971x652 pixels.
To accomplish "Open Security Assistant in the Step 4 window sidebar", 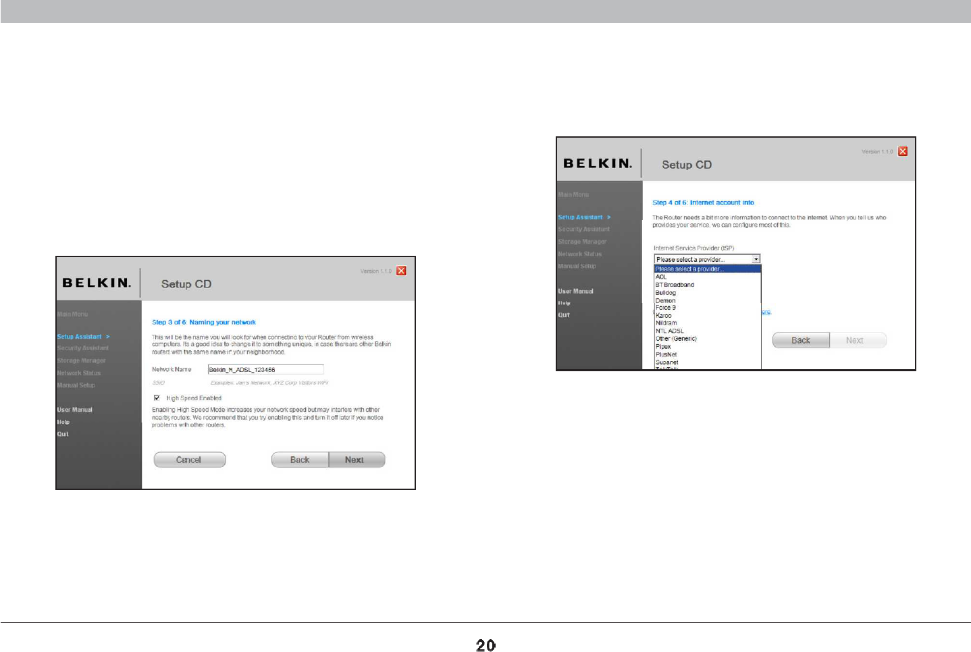I will coord(583,229).
